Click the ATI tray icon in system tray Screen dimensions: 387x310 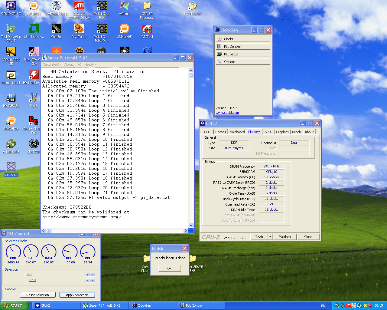pos(348,305)
